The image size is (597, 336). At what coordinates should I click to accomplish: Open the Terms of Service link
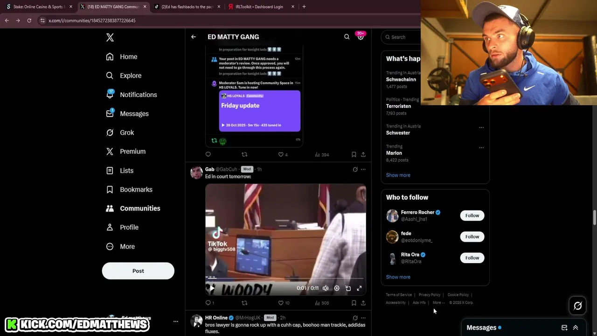pos(399,295)
